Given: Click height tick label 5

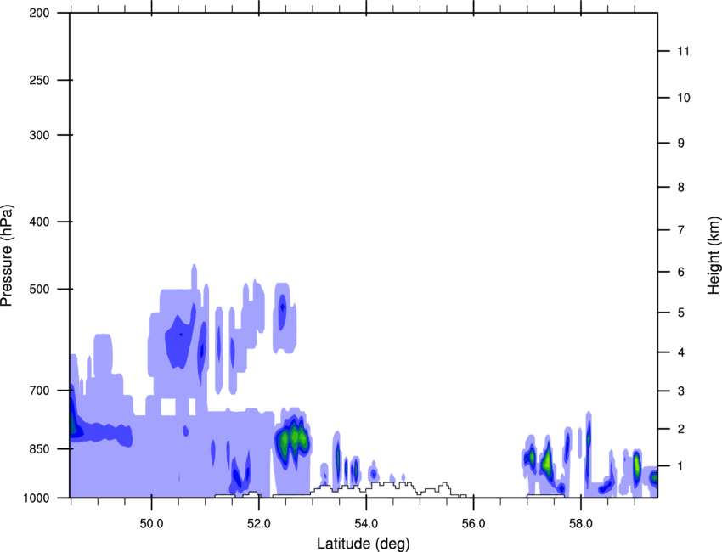Looking at the screenshot, I should point(681,313).
